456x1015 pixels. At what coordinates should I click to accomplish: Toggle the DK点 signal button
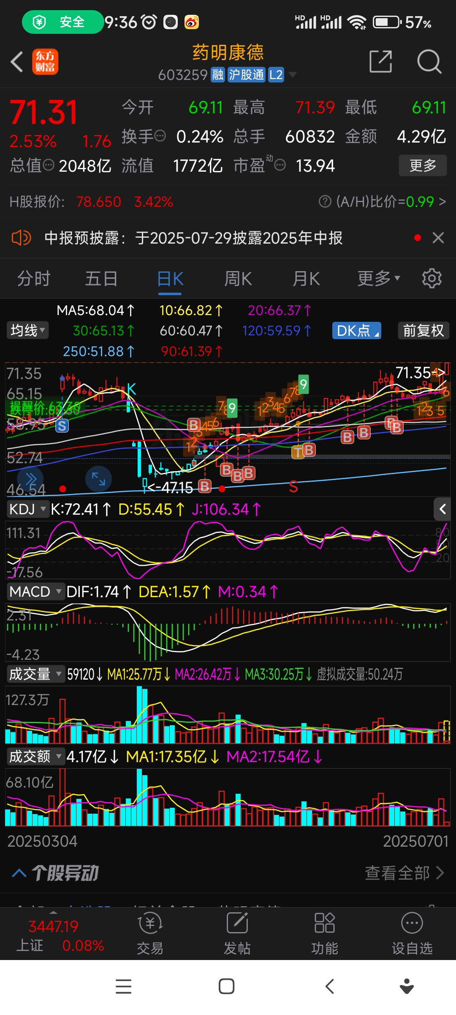(x=357, y=331)
